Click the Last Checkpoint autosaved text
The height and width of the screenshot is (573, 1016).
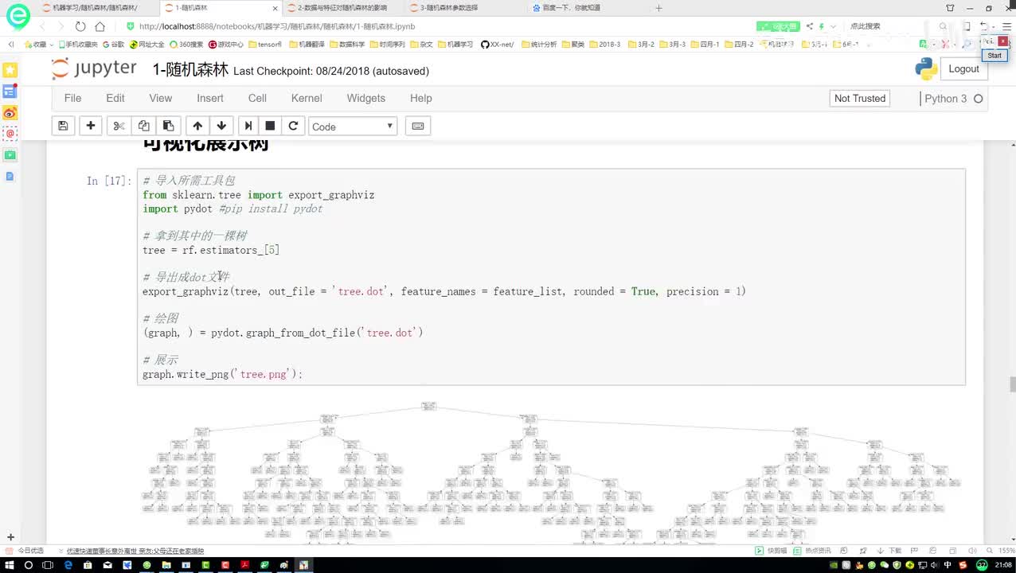click(x=331, y=72)
